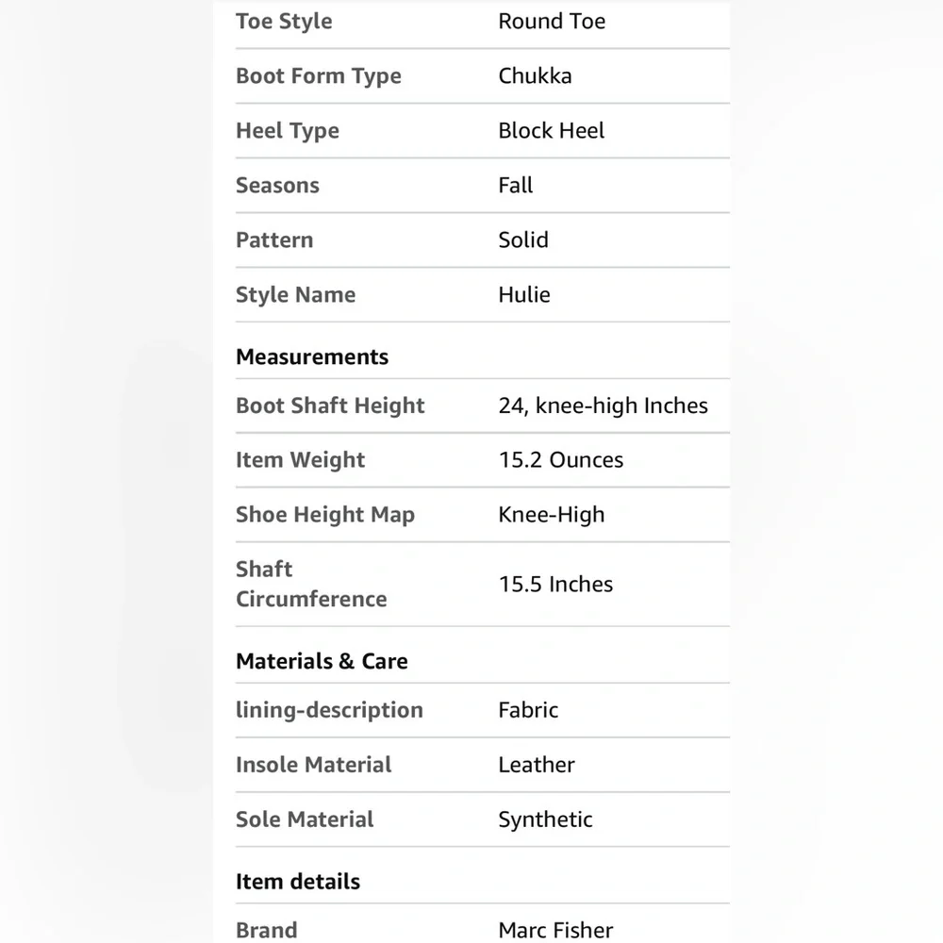Select the Hulie style name value
Image resolution: width=943 pixels, height=943 pixels.
tap(523, 294)
